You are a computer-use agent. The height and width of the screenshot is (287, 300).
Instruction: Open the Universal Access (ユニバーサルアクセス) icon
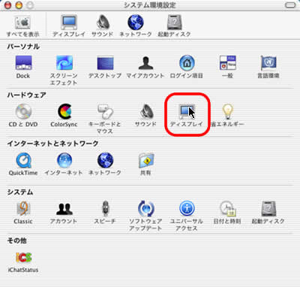click(x=187, y=208)
